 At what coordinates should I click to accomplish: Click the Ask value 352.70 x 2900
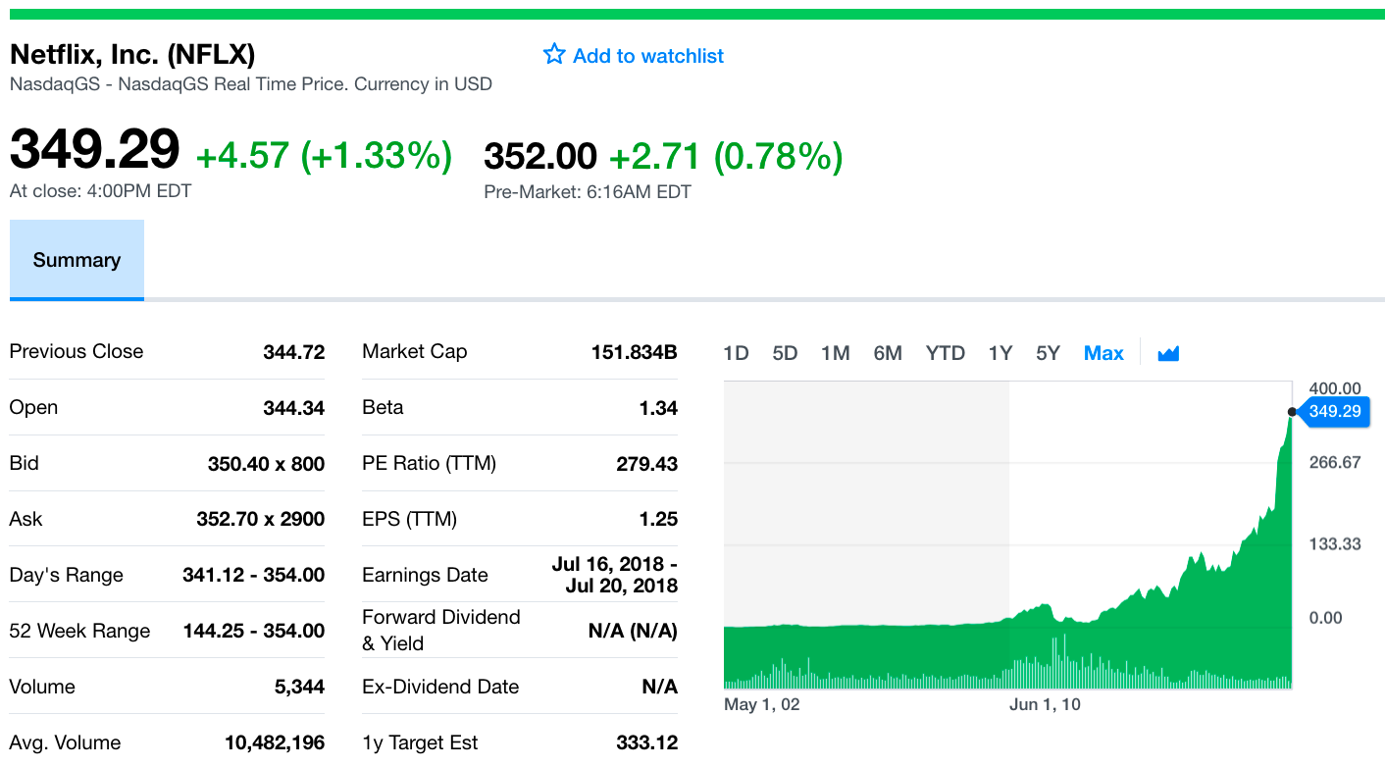click(x=260, y=519)
